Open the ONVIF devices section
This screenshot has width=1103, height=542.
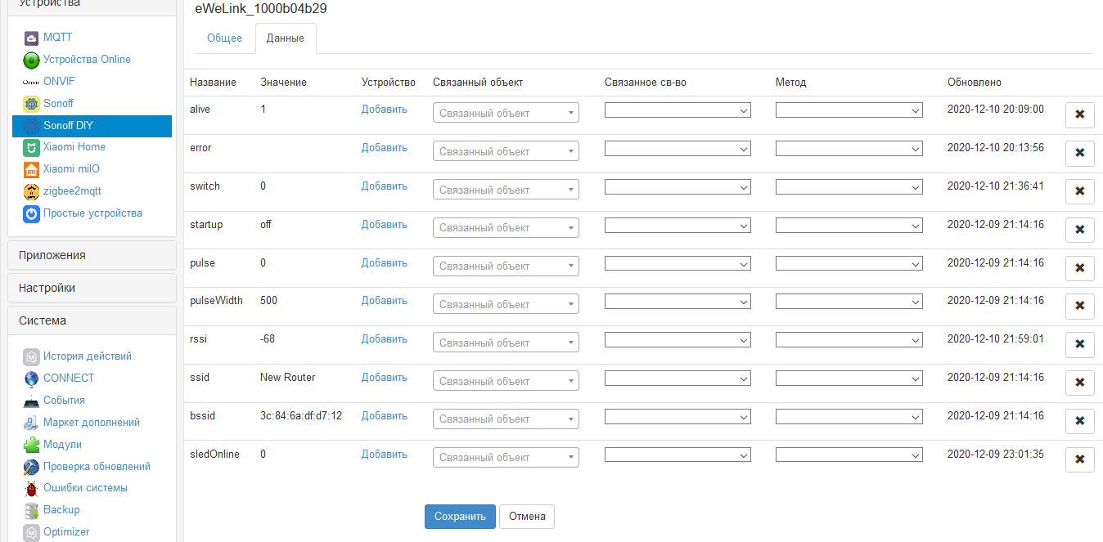pyautogui.click(x=30, y=81)
